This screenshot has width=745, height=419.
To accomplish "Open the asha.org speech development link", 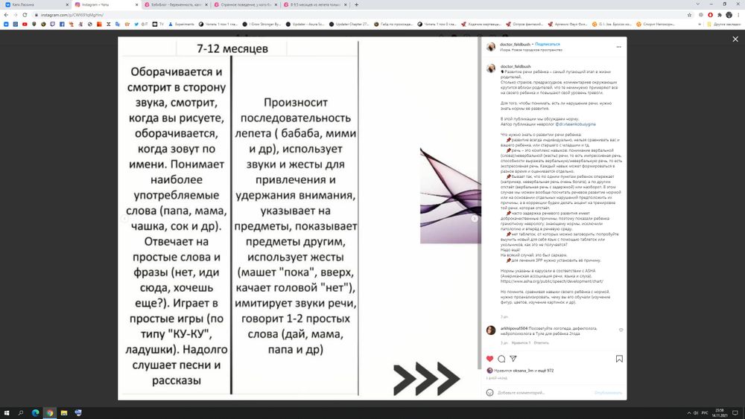I will 551,281.
